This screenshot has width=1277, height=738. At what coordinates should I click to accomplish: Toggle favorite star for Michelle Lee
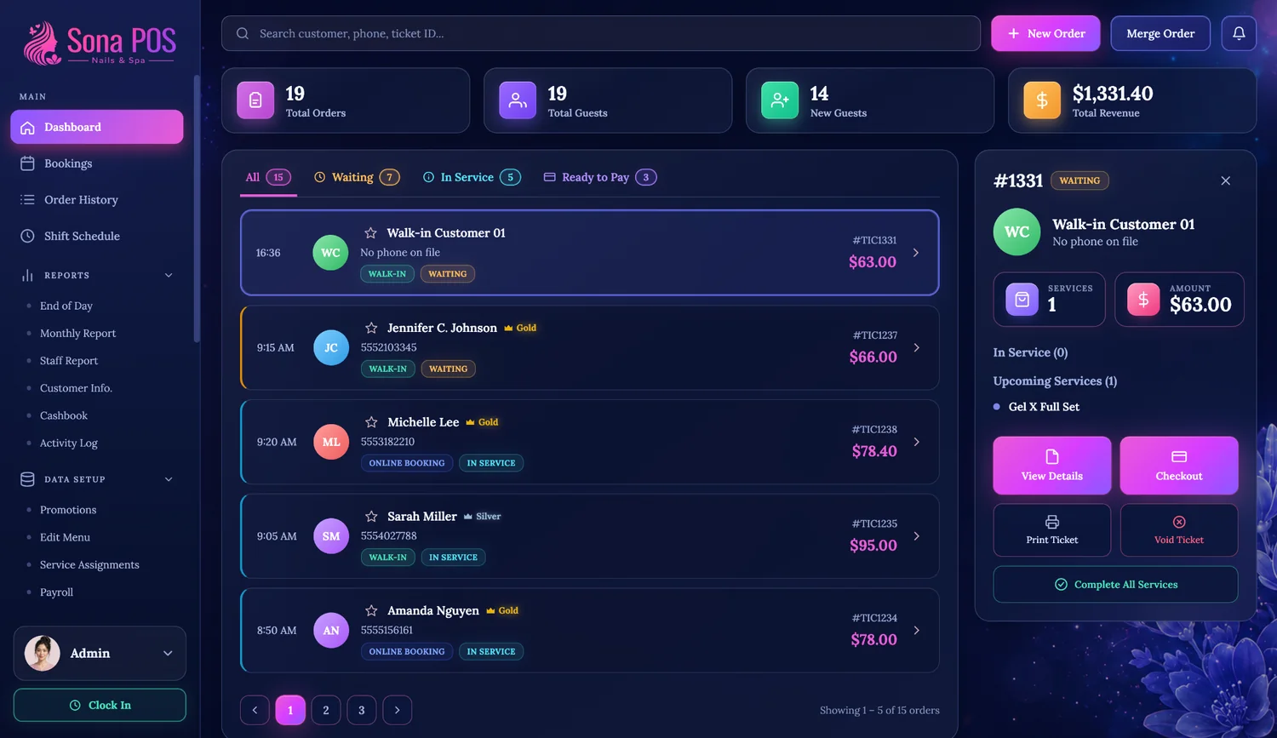371,422
